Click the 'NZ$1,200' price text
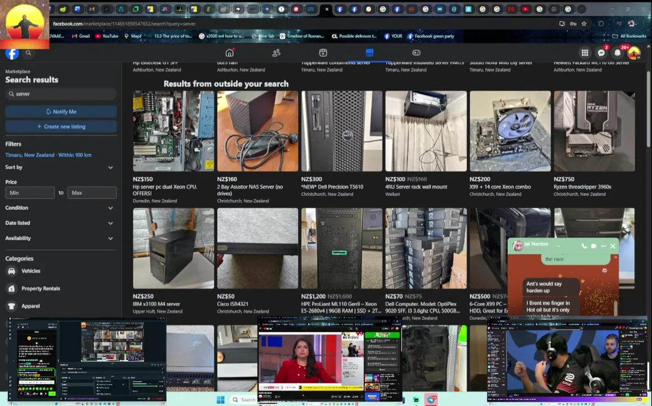This screenshot has width=652, height=406. coord(313,297)
